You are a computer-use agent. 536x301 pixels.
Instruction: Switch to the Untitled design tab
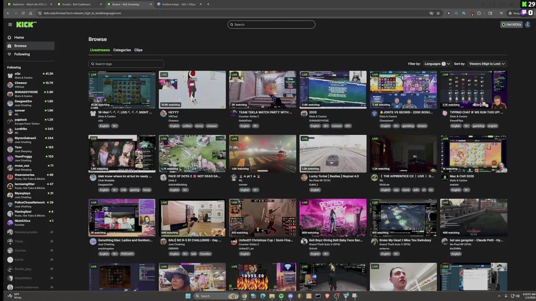(179, 4)
